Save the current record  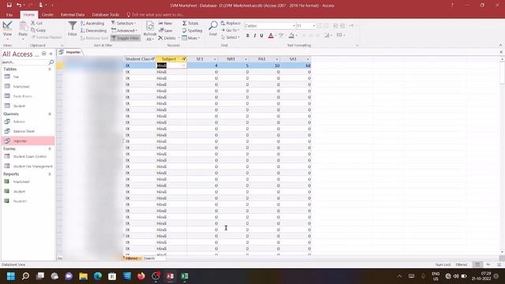(x=165, y=31)
